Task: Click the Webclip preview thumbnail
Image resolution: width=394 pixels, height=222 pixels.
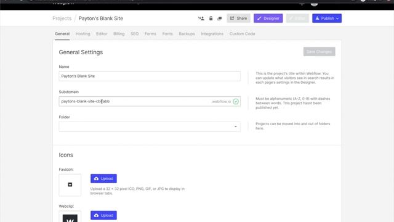Action: 70,216
